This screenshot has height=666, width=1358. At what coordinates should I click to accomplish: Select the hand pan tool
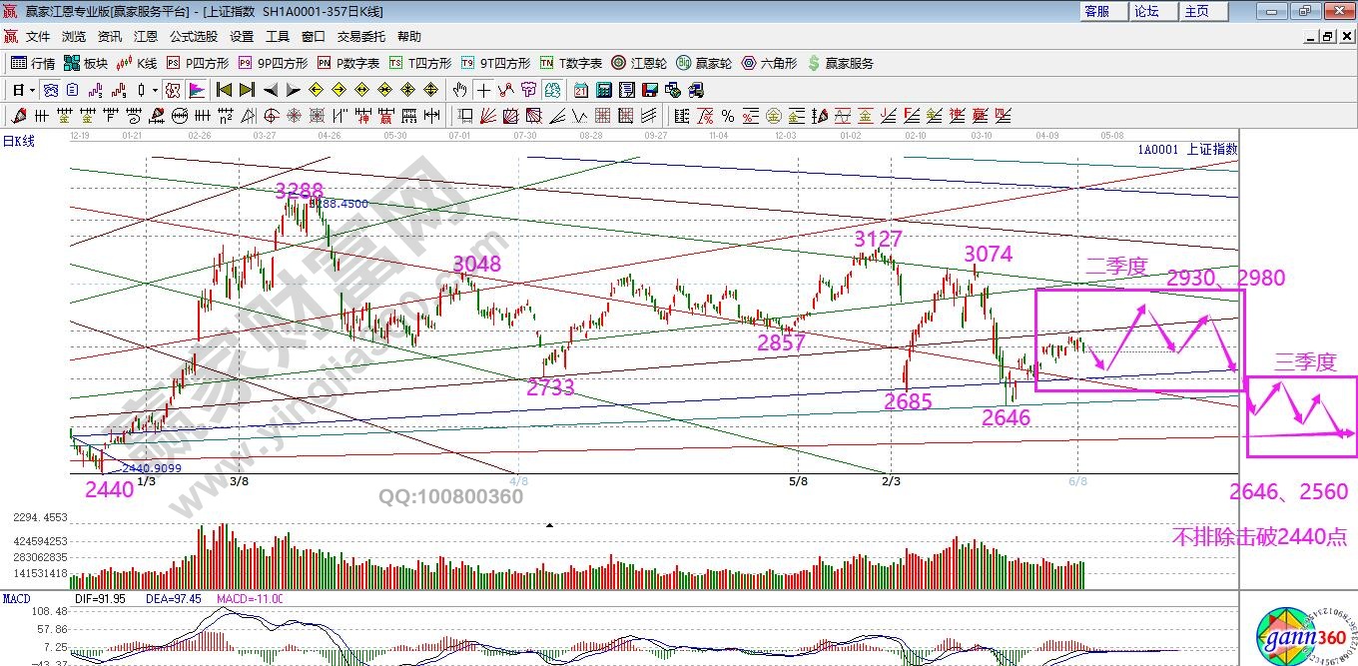(x=459, y=90)
